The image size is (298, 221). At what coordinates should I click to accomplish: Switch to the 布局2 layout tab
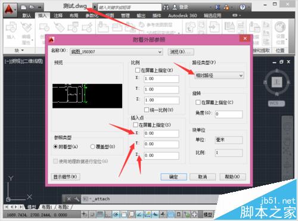(63, 207)
